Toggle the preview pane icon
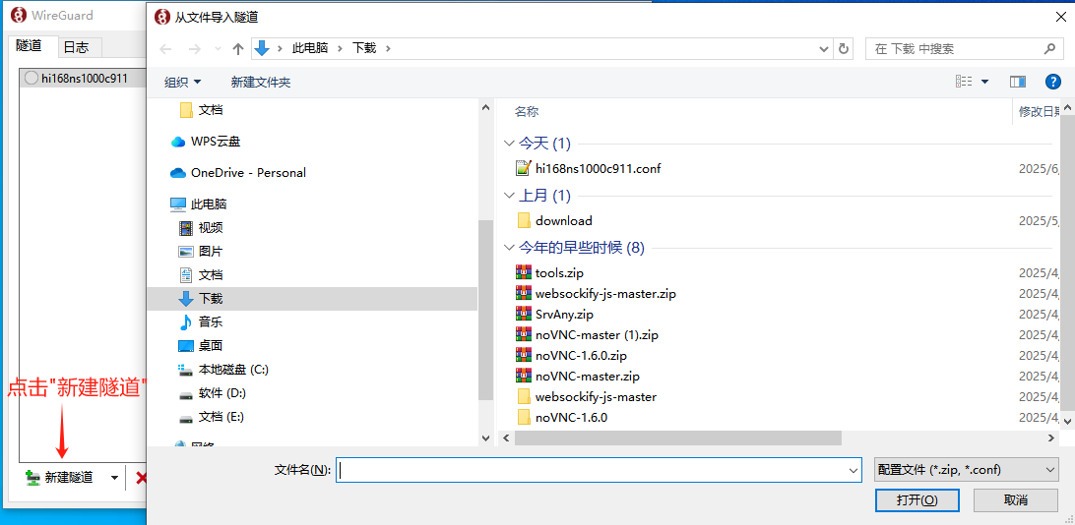Image resolution: width=1075 pixels, height=525 pixels. (1018, 82)
